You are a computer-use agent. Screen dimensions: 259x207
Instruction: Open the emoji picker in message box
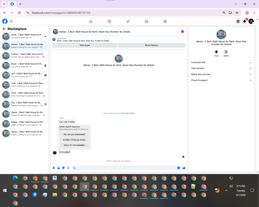(x=179, y=168)
